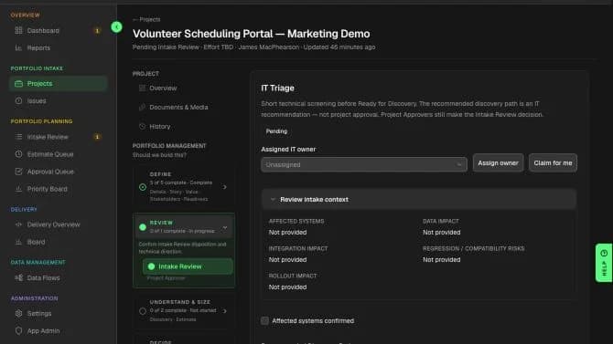Go to Issues in the sidebar
Image resolution: width=613 pixels, height=344 pixels.
coord(58,100)
